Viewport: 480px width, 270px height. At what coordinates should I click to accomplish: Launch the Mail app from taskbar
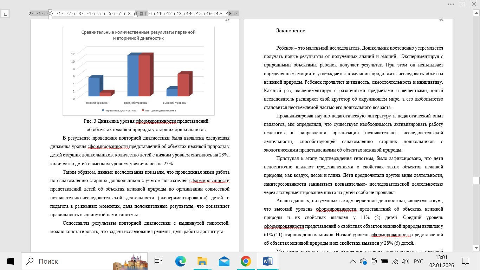coord(224,261)
